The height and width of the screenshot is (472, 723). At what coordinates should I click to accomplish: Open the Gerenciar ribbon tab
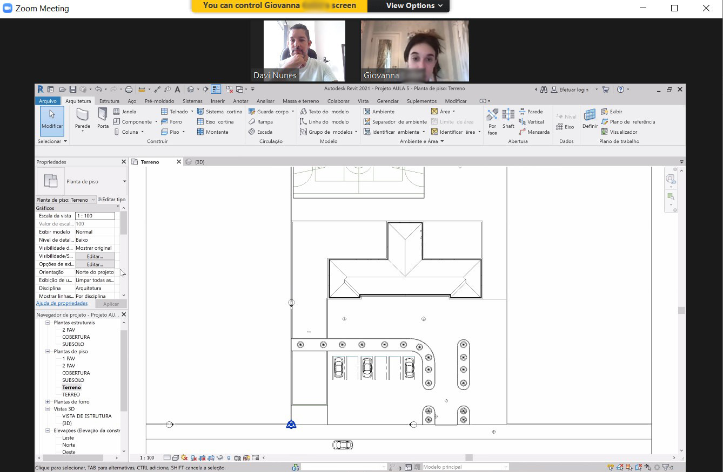coord(387,101)
